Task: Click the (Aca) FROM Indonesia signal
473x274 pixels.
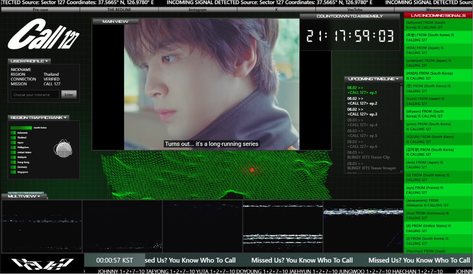Action: click(x=438, y=215)
